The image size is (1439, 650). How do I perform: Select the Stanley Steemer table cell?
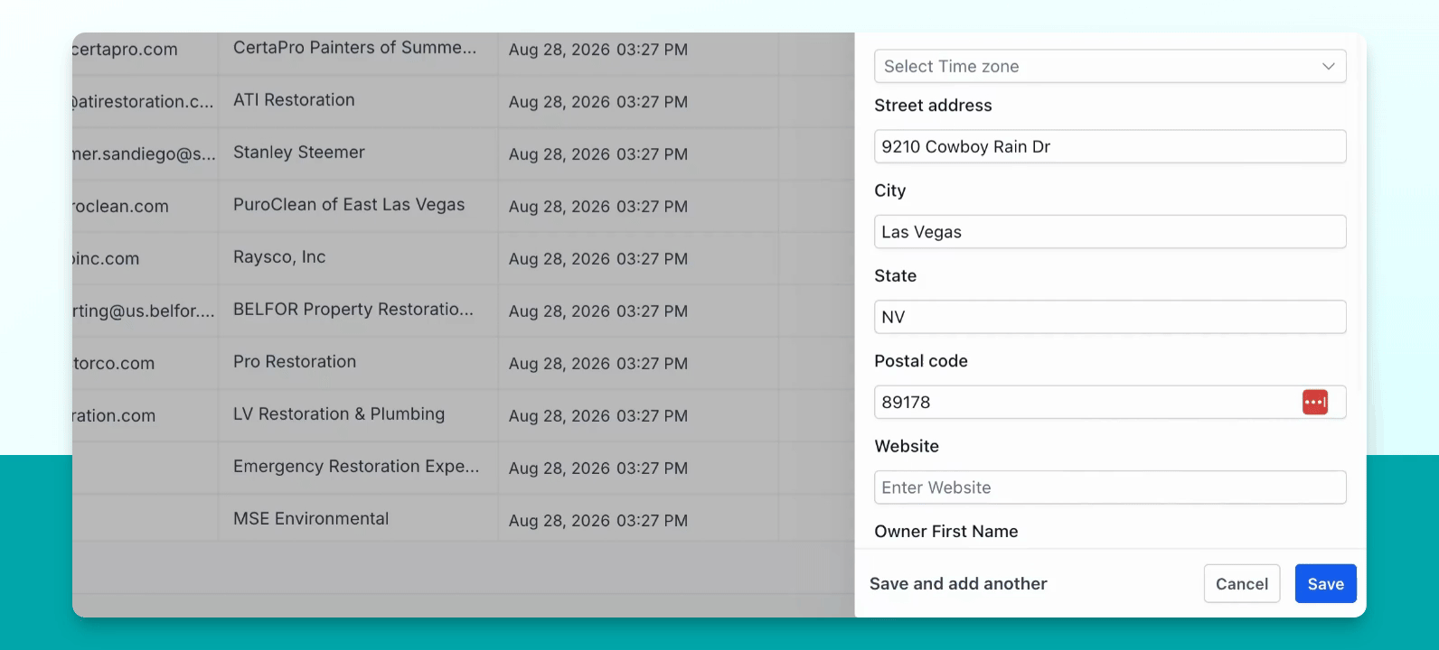(299, 153)
